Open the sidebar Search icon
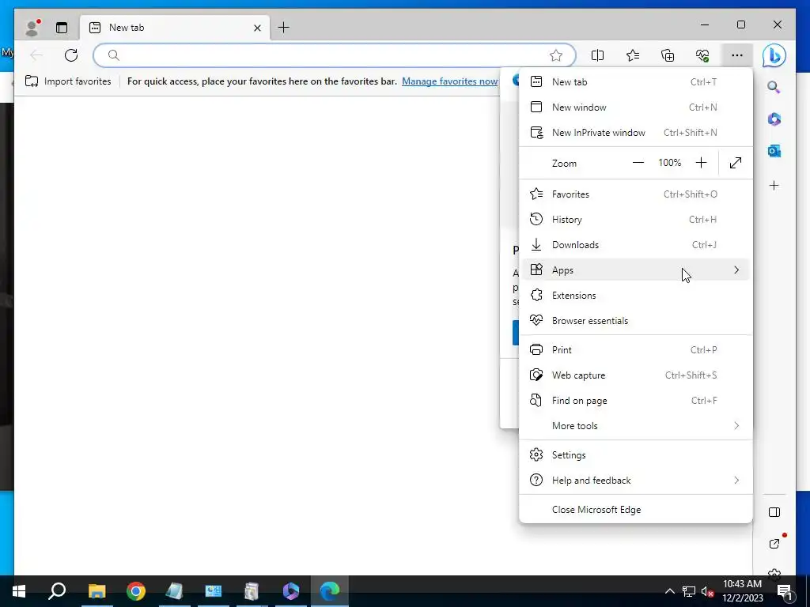This screenshot has width=810, height=607. (774, 87)
